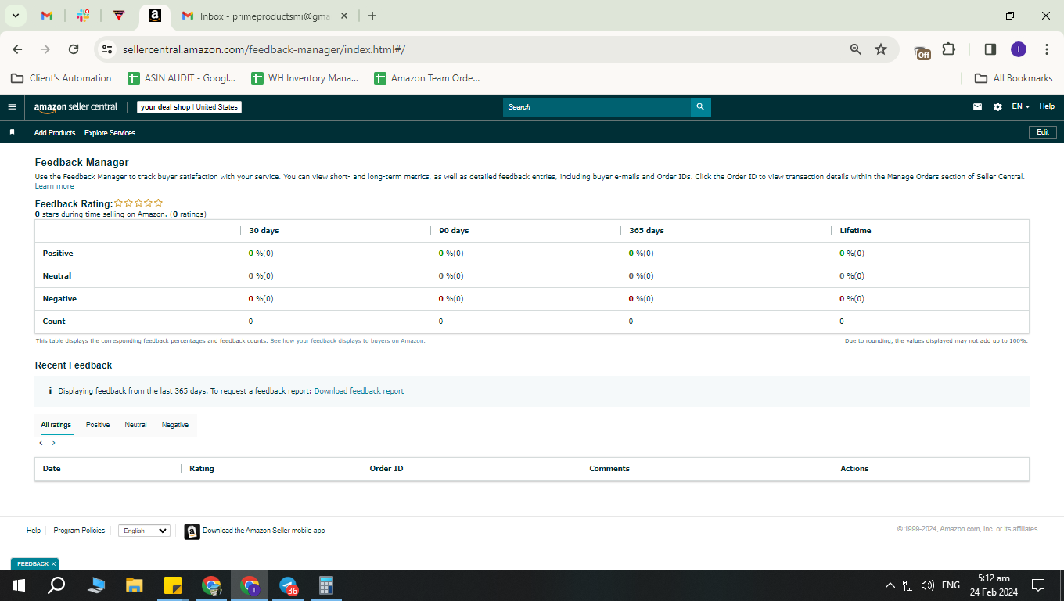Open the Chrome tab search dropdown
1064x601 pixels.
point(15,16)
